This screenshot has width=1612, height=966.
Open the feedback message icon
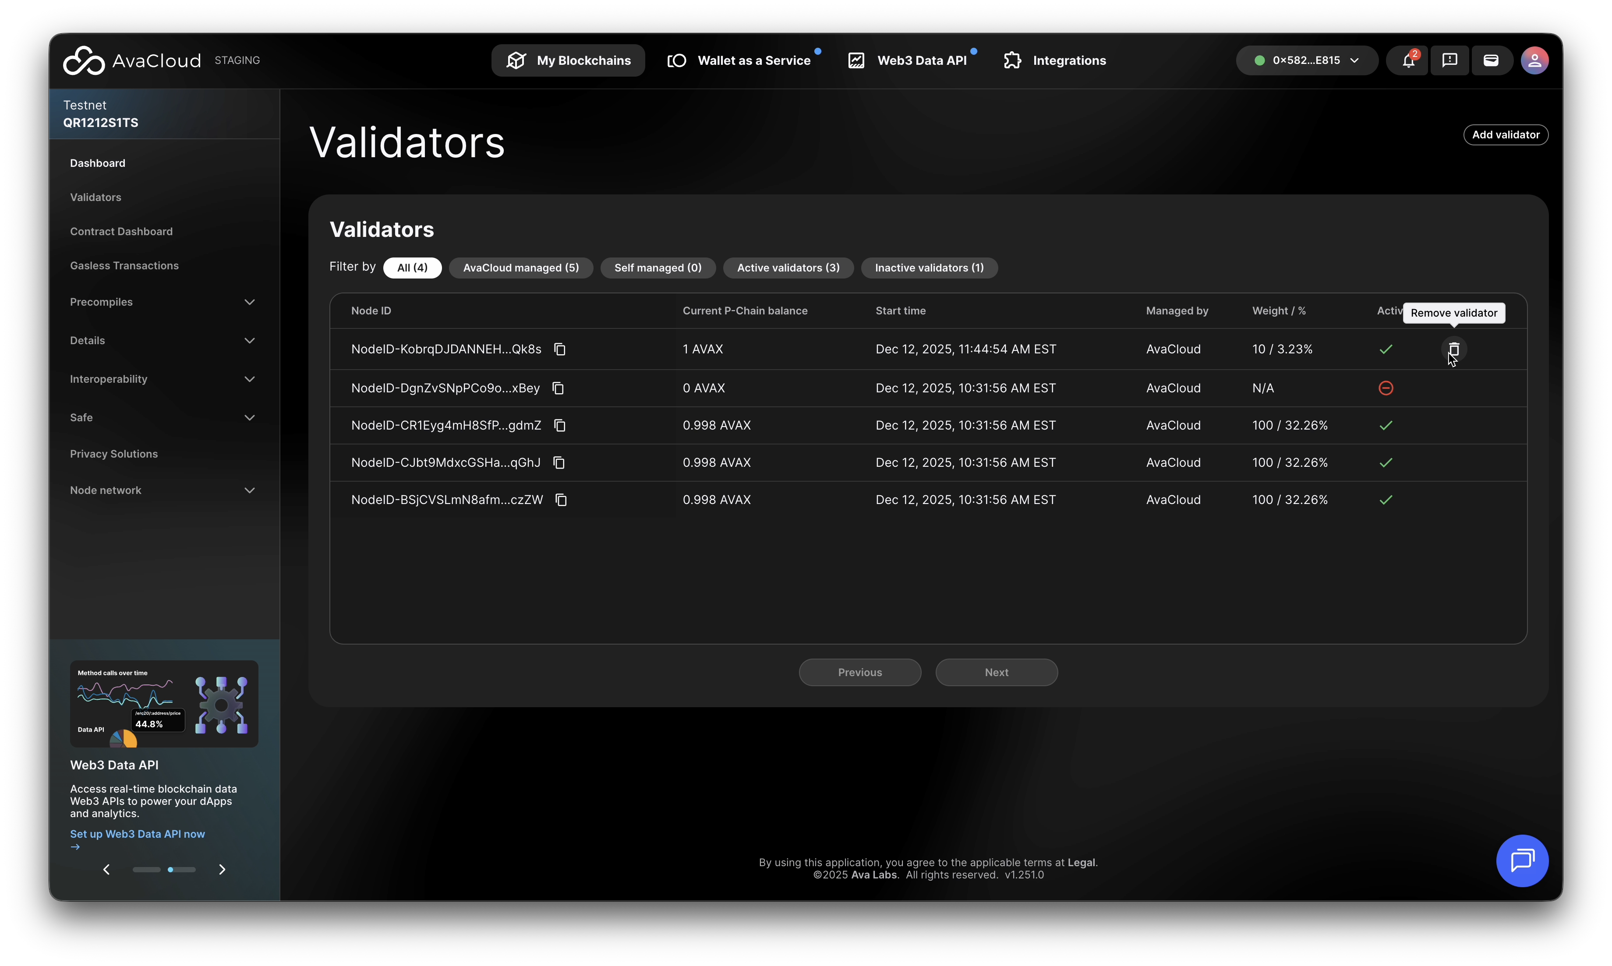pos(1449,60)
